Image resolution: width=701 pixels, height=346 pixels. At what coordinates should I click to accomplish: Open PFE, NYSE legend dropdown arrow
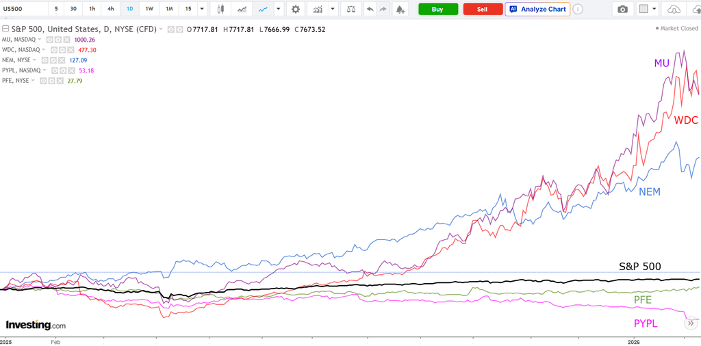tap(33, 81)
